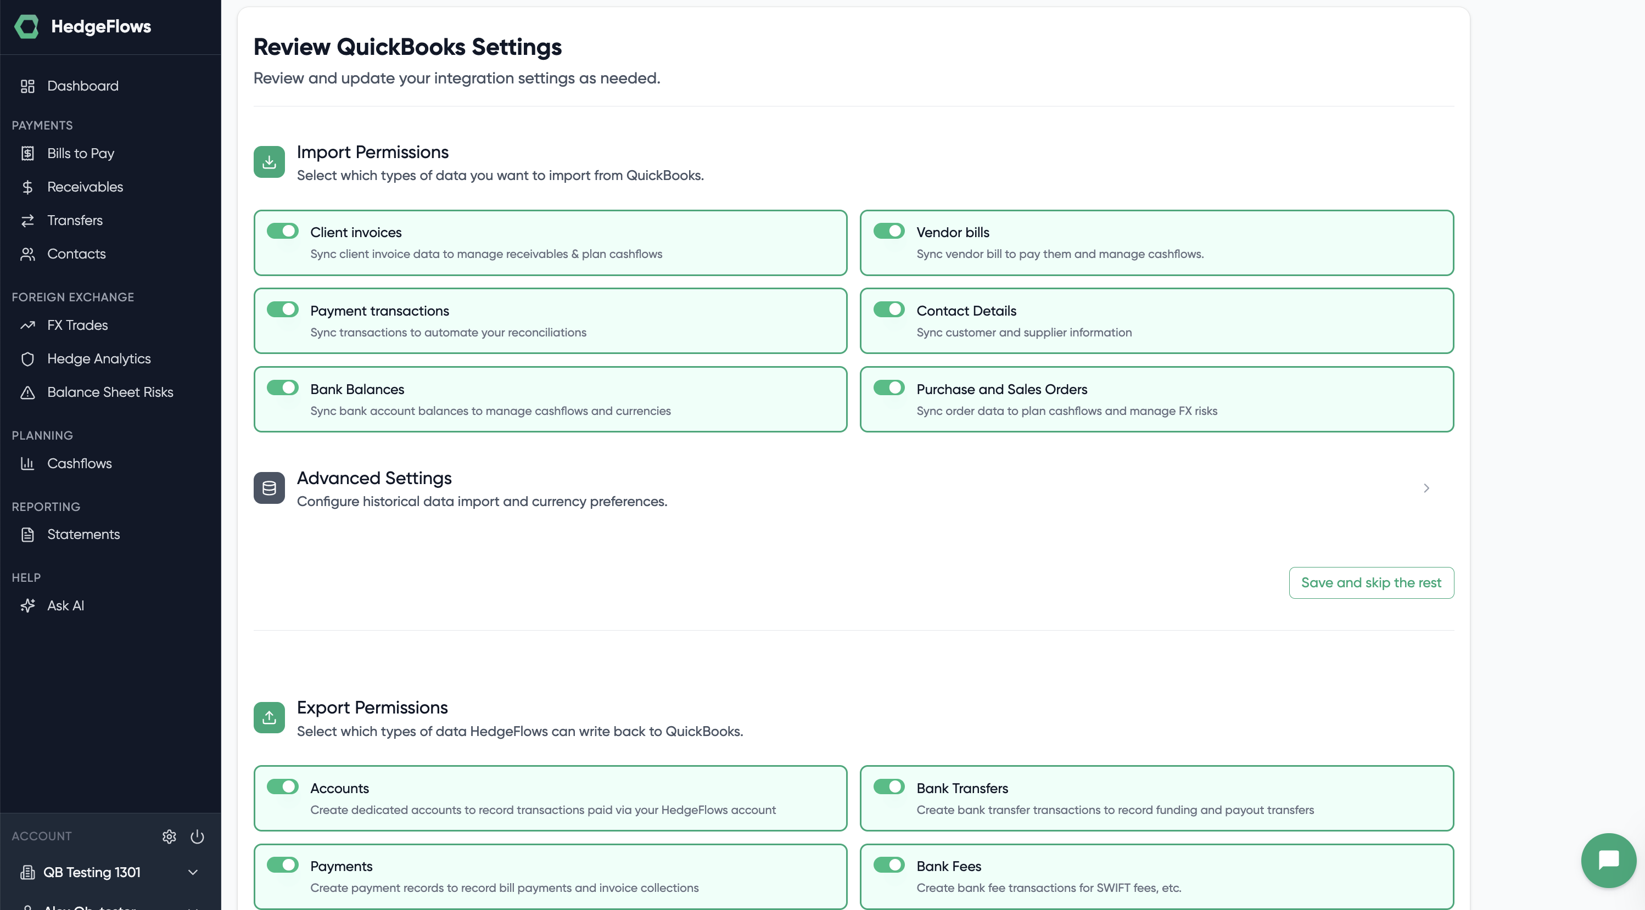1645x910 pixels.
Task: Open the chat bubble at bottom right
Action: coord(1607,860)
